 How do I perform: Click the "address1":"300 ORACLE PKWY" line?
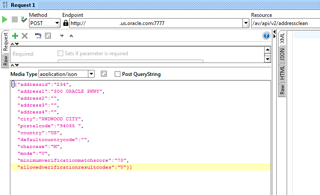(61, 91)
